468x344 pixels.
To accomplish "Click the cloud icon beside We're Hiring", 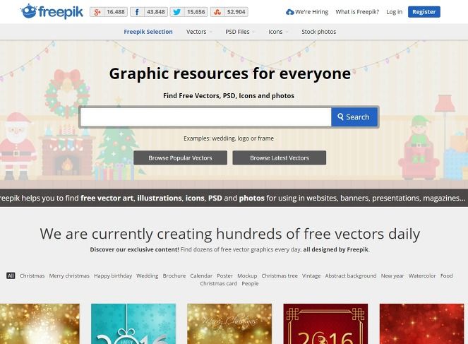I will [x=290, y=12].
